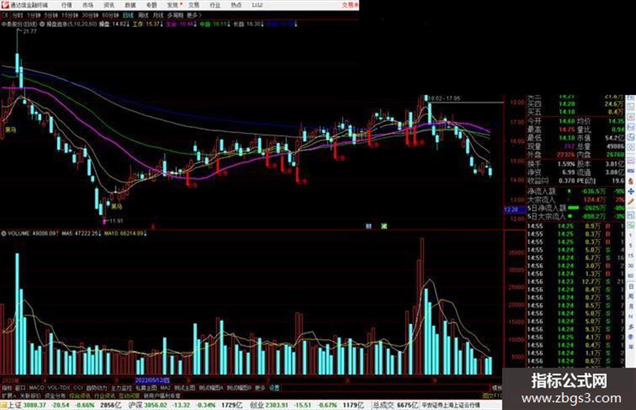Apply the 私募主图 indicator tab

[x=147, y=388]
